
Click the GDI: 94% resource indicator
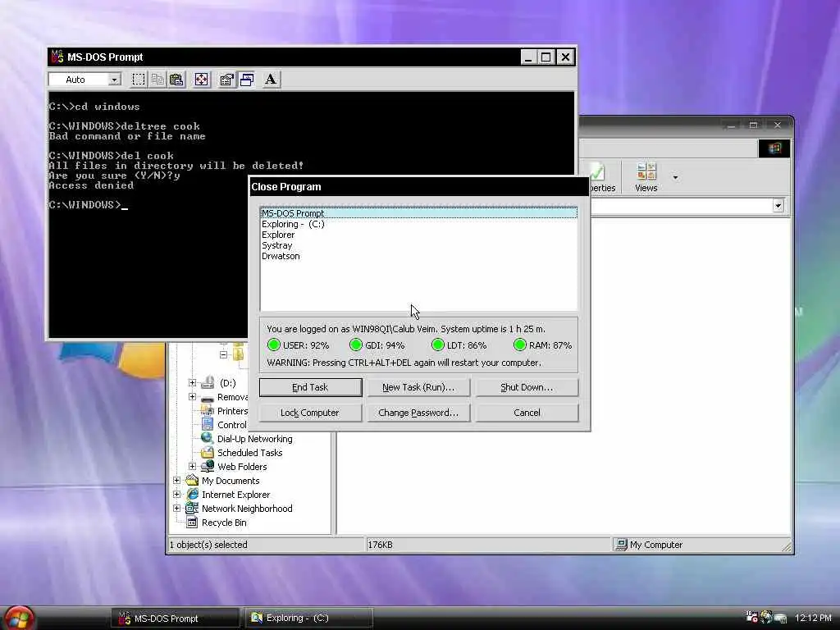pos(377,345)
